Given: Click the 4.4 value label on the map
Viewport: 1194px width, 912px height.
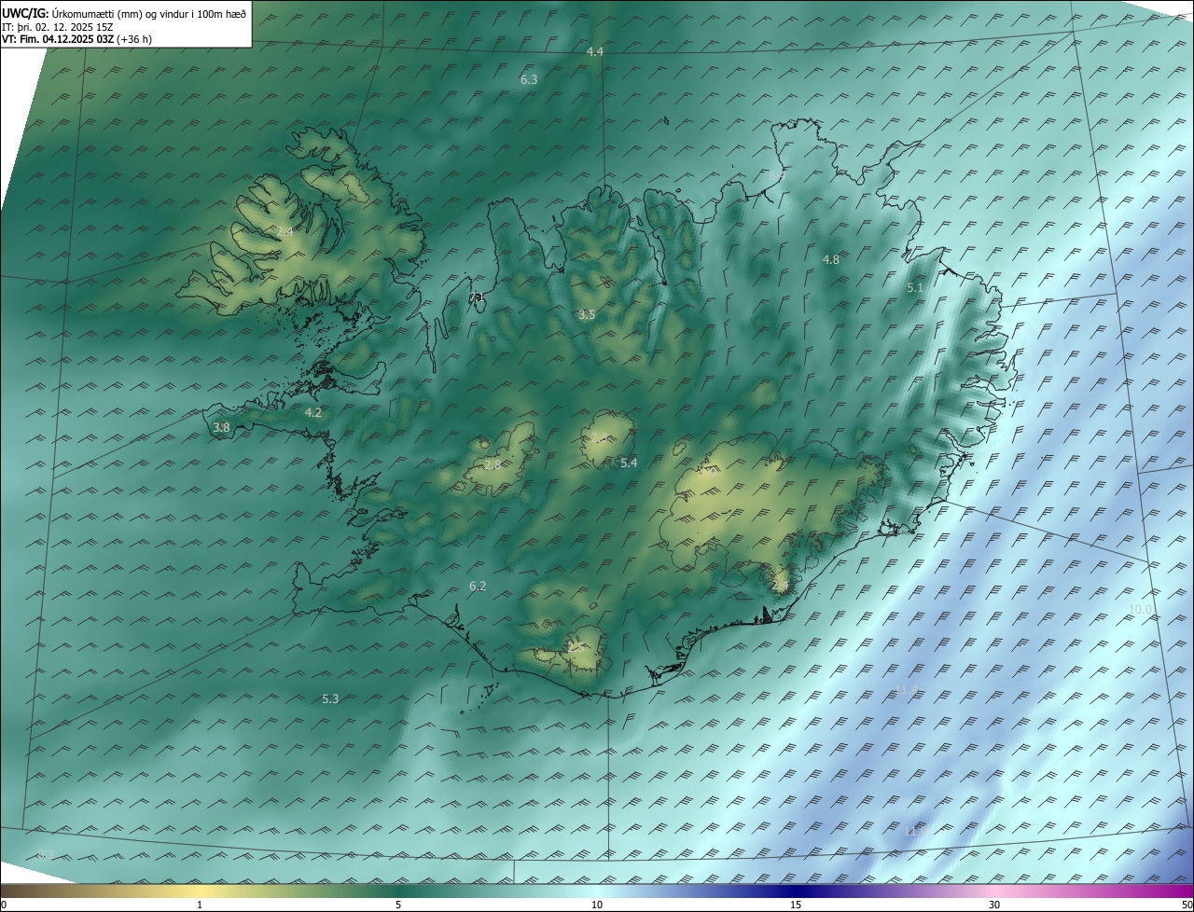Looking at the screenshot, I should pyautogui.click(x=594, y=51).
